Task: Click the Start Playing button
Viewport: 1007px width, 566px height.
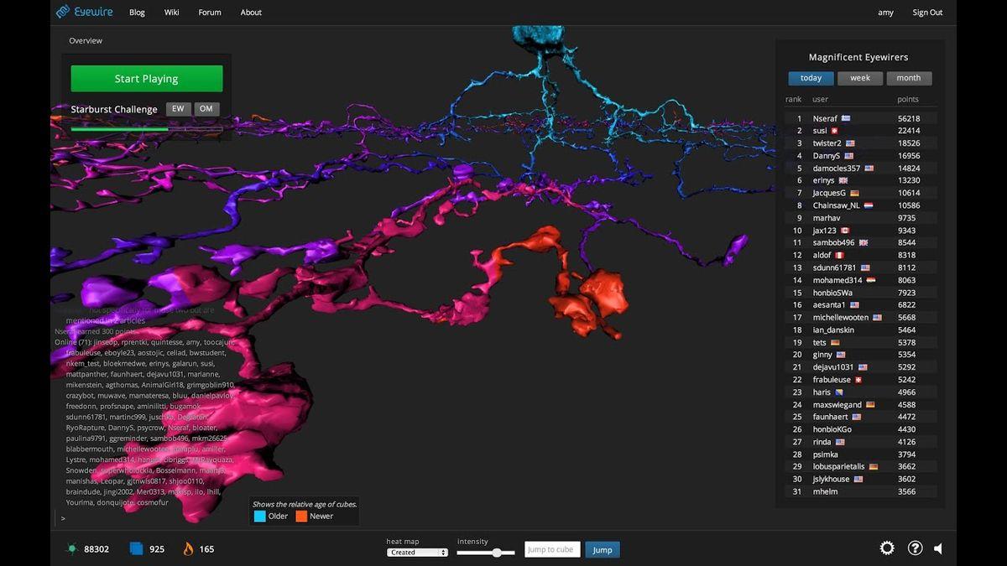Action: [x=147, y=79]
